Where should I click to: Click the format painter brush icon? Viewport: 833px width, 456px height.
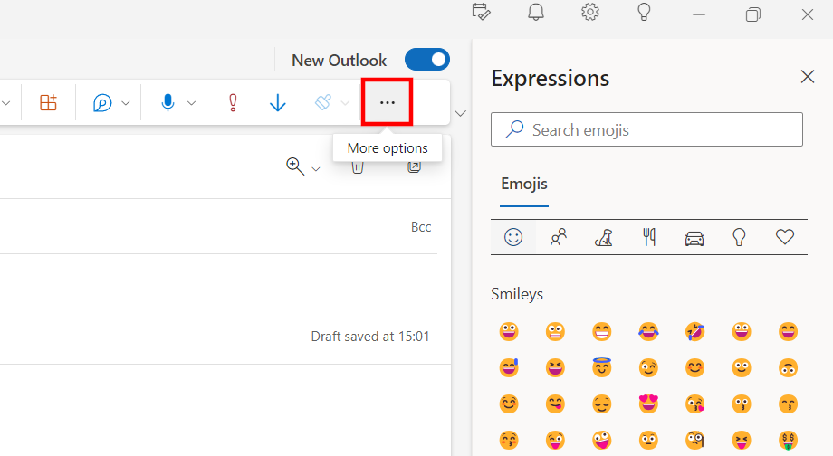323,102
